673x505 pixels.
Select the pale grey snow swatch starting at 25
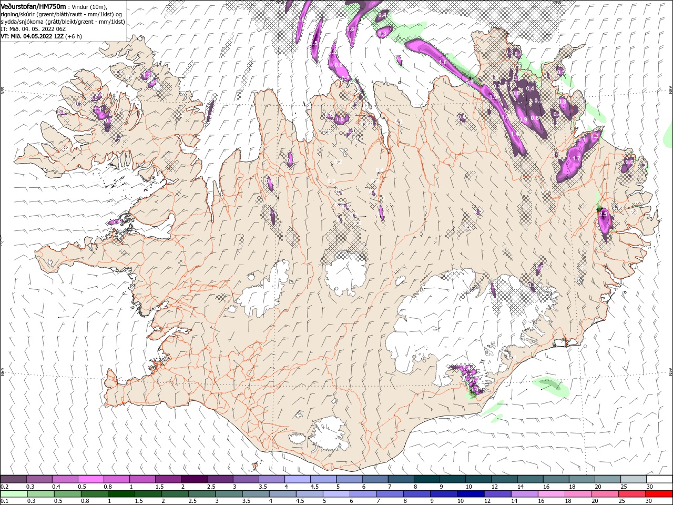(x=633, y=479)
